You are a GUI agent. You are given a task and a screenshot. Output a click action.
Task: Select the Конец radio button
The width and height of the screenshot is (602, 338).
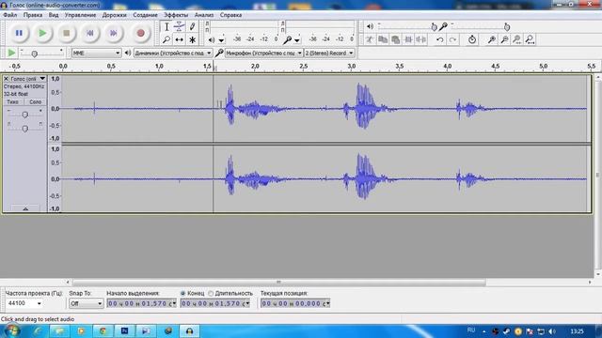pos(182,293)
